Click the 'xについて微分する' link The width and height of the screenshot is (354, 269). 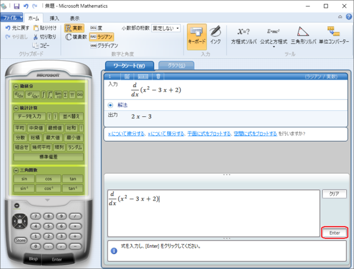[127, 134]
